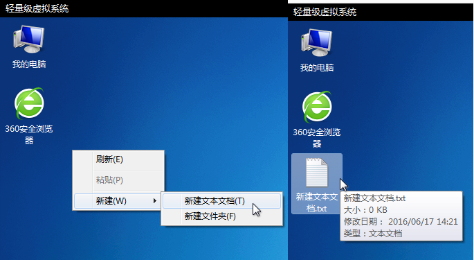The width and height of the screenshot is (474, 260).
Task: Click 360安全浏览器 label text in right desktop
Action: (317, 138)
